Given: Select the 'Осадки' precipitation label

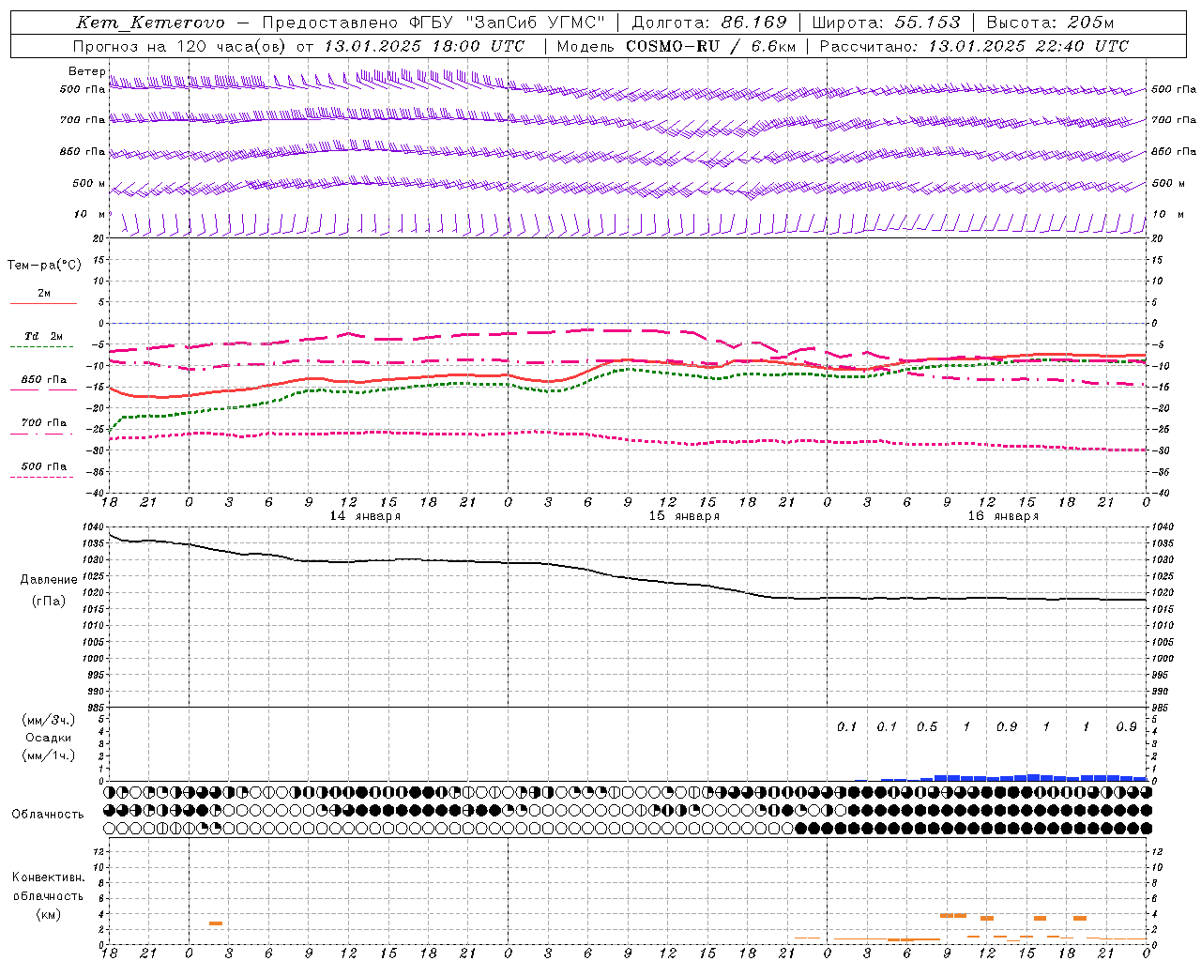Looking at the screenshot, I should tap(49, 738).
